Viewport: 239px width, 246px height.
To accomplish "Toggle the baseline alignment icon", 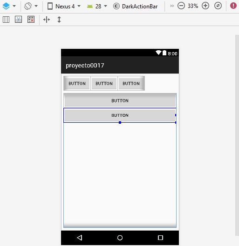I will point(18,20).
